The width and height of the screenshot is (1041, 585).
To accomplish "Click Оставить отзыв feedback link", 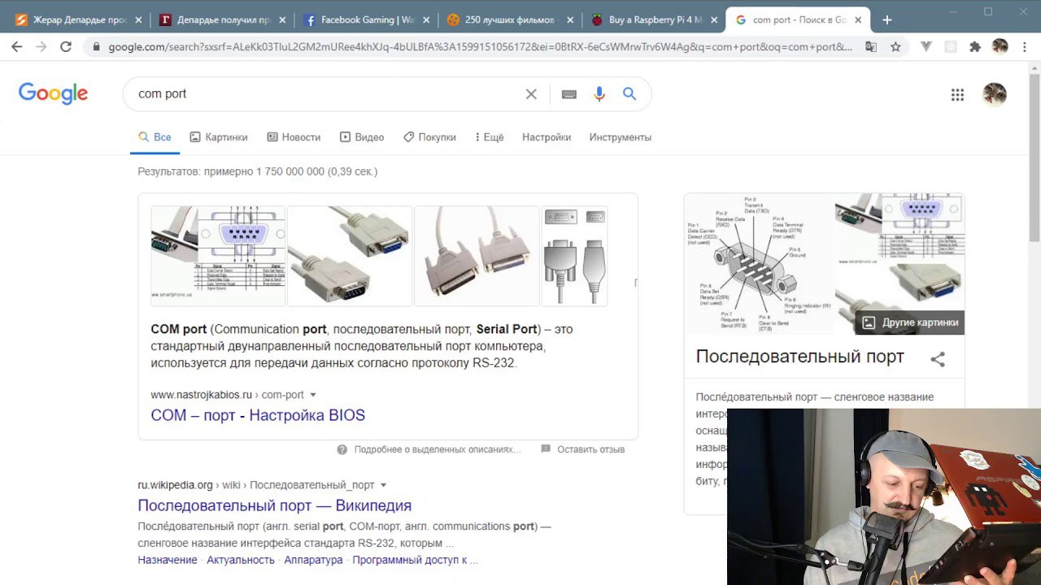I will pyautogui.click(x=590, y=449).
